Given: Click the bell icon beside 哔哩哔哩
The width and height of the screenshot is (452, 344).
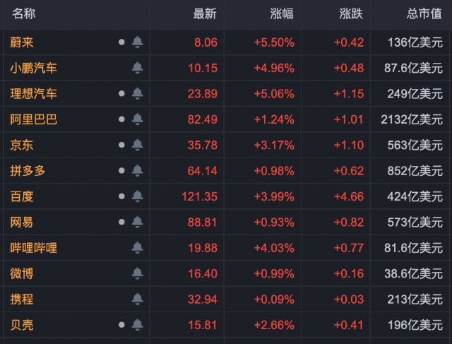Looking at the screenshot, I should coord(138,248).
